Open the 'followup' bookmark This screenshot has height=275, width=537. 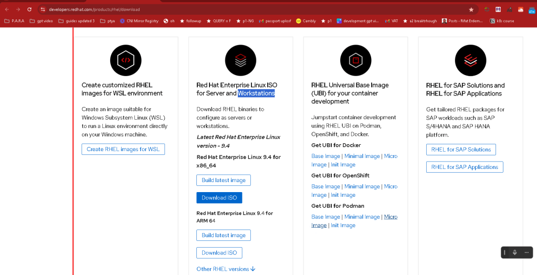click(x=191, y=21)
